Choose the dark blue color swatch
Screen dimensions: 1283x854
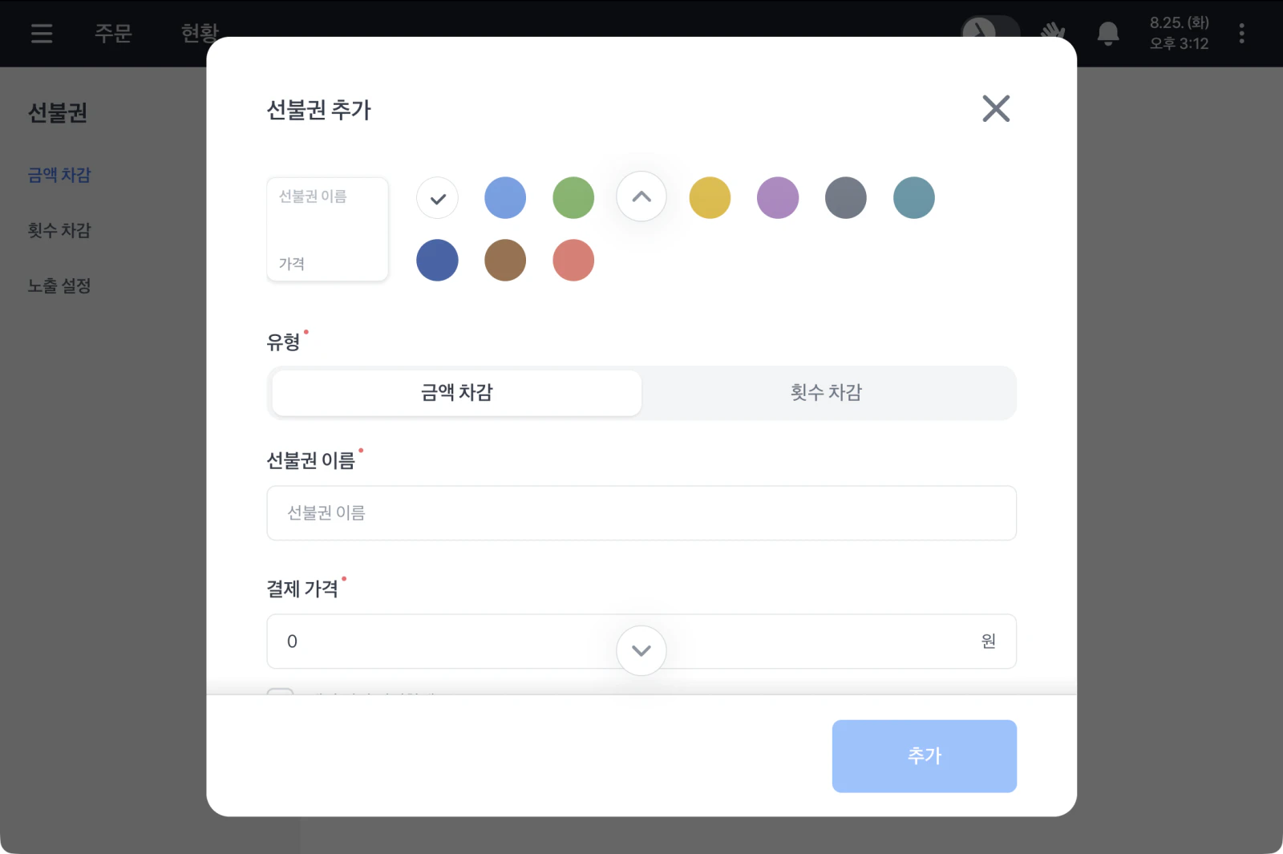click(x=437, y=261)
